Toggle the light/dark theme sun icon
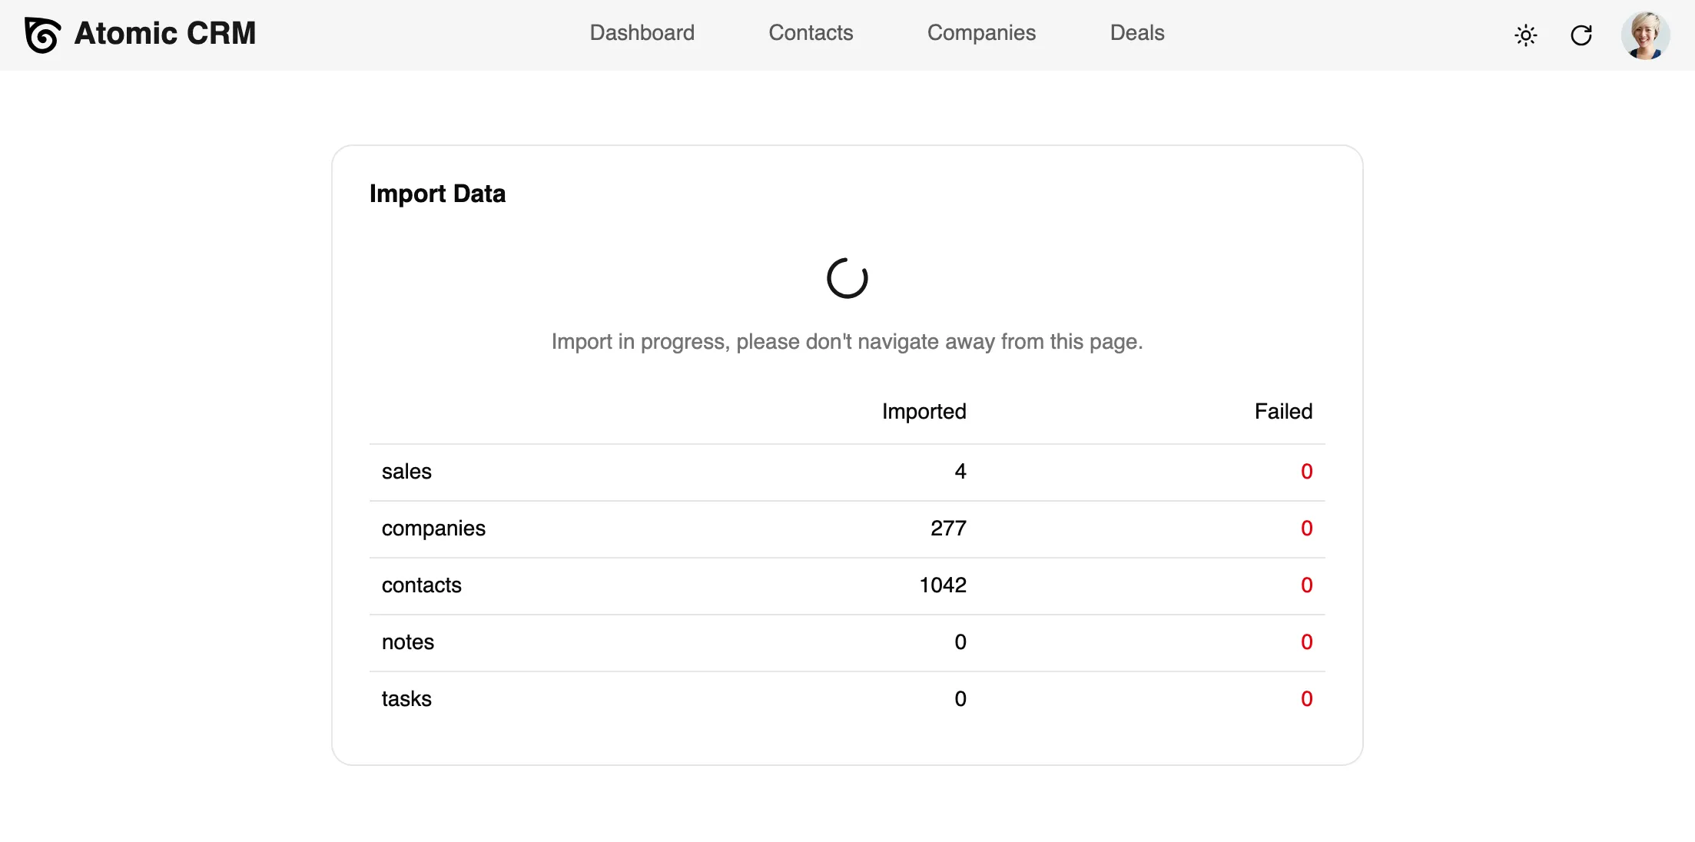This screenshot has height=842, width=1695. (1525, 35)
